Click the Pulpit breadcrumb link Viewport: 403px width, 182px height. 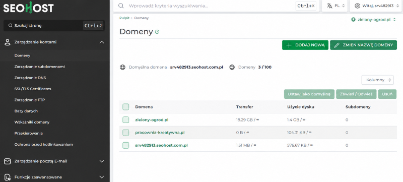124,18
